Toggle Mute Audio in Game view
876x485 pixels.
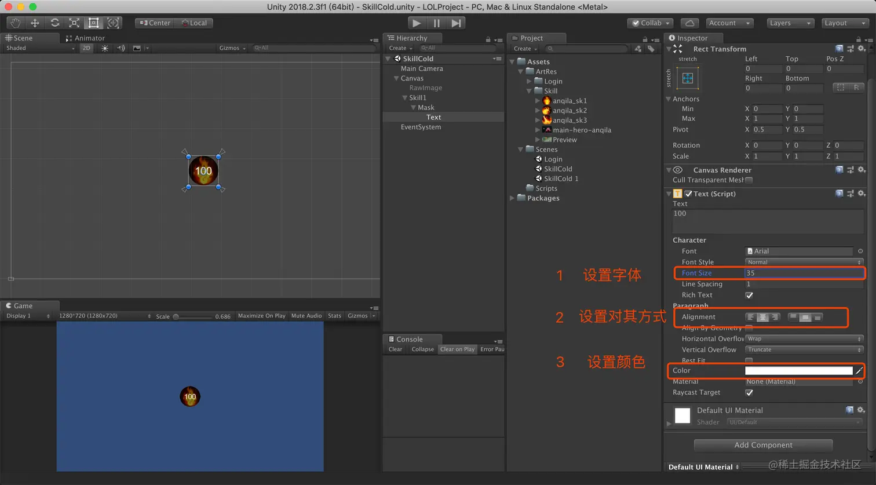(306, 316)
